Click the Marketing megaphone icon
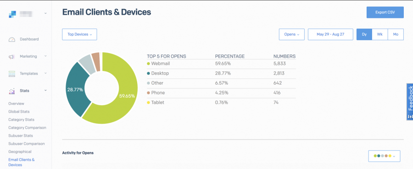413x169 pixels. (x=12, y=56)
